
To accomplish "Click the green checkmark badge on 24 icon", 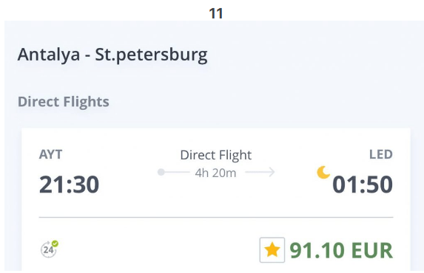I will 55,243.
